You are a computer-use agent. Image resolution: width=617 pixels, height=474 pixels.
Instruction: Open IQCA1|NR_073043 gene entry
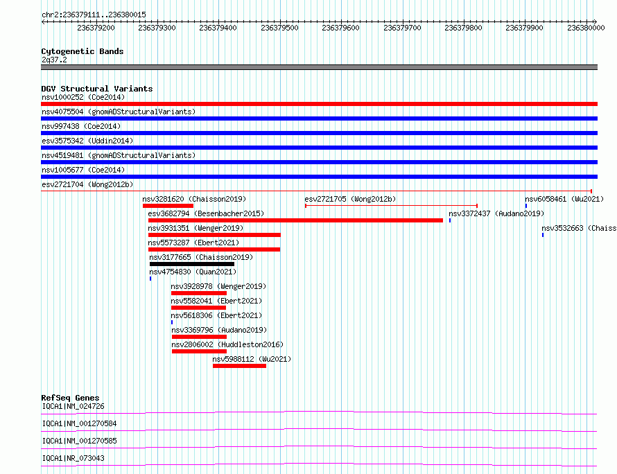(x=73, y=458)
